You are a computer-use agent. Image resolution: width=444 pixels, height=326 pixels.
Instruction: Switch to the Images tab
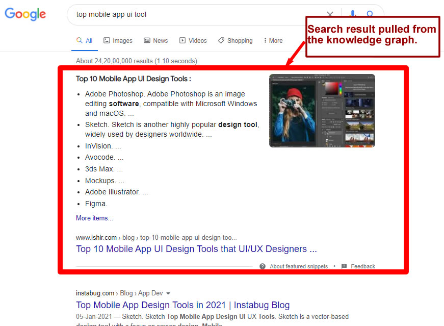[118, 40]
